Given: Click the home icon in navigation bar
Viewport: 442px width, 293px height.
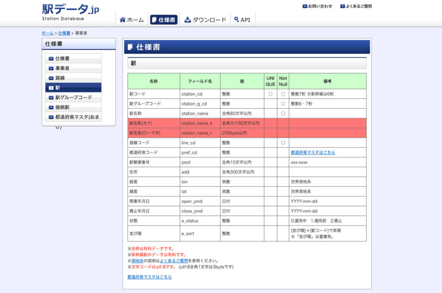Looking at the screenshot, I should pos(123,20).
